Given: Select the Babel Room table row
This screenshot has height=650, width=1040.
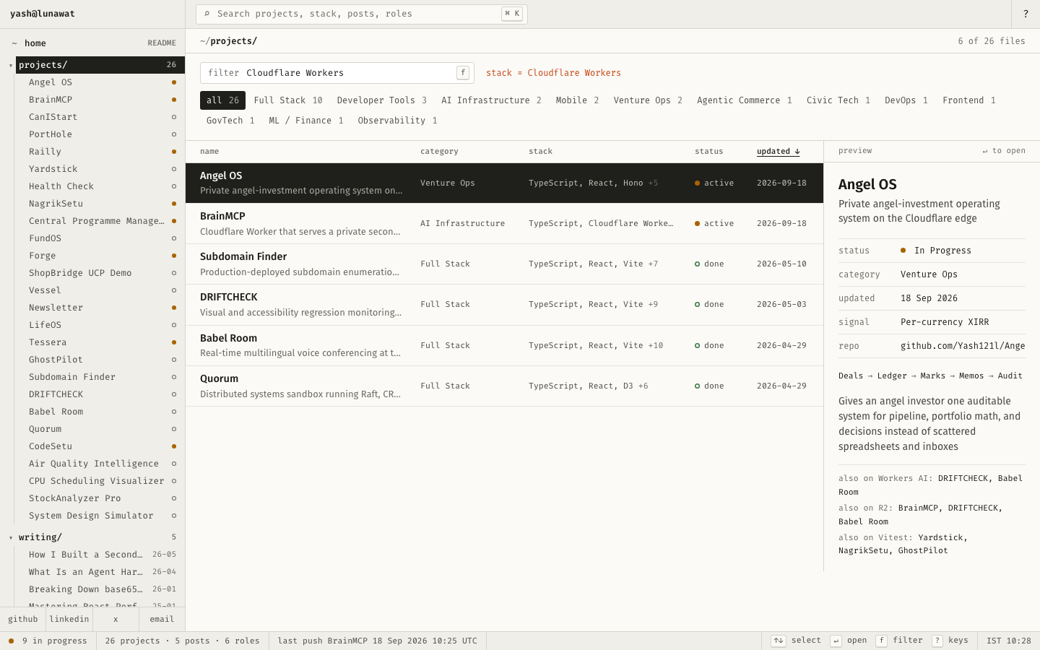Looking at the screenshot, I should tap(504, 346).
